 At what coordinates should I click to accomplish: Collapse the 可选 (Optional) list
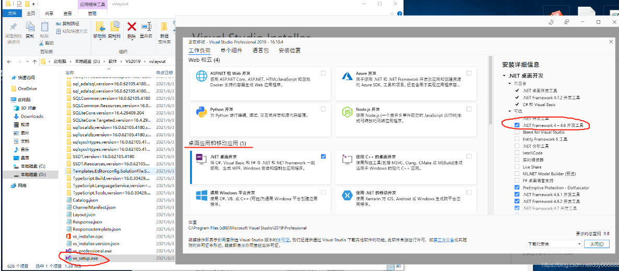[x=509, y=111]
